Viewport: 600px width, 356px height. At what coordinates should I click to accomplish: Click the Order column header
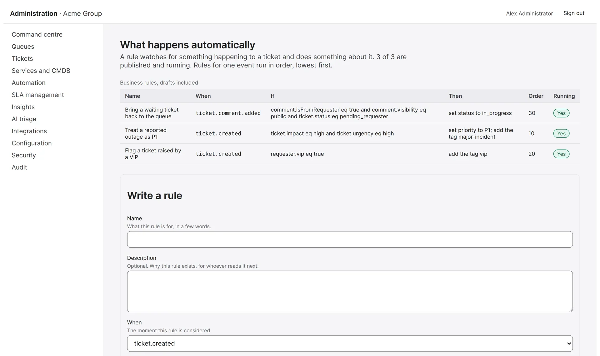536,96
